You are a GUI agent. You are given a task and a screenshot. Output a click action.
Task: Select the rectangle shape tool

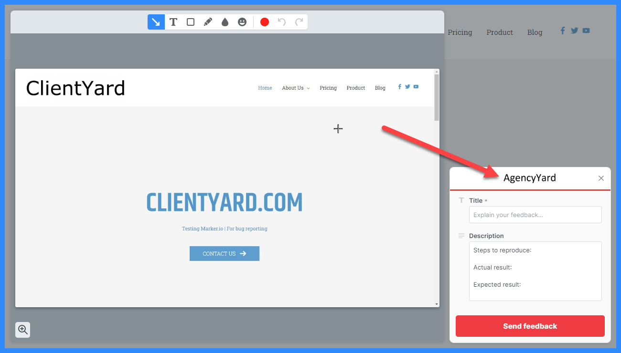(191, 22)
